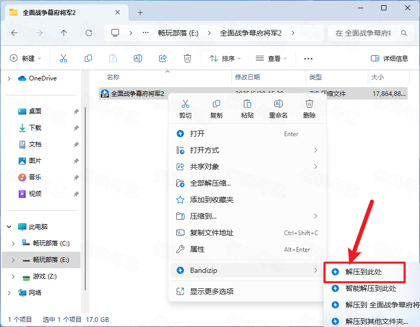
Task: Click the search magnifier icon
Action: tap(404, 33)
